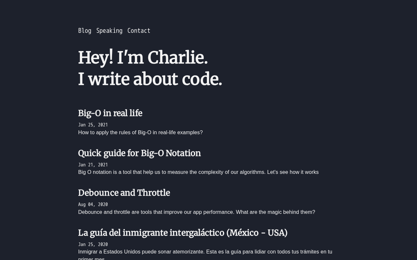Click the "How to apply the rules" summary
The height and width of the screenshot is (260, 417).
pos(140,132)
